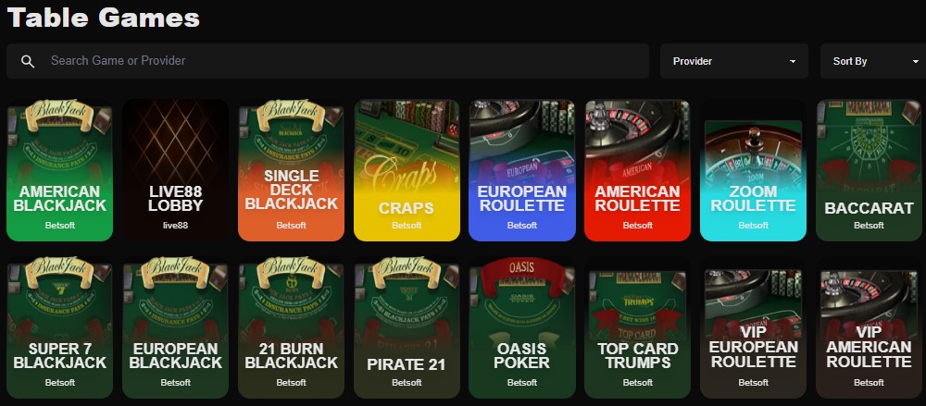The width and height of the screenshot is (926, 406).
Task: Open the yellow Craps game tile
Action: tap(407, 170)
